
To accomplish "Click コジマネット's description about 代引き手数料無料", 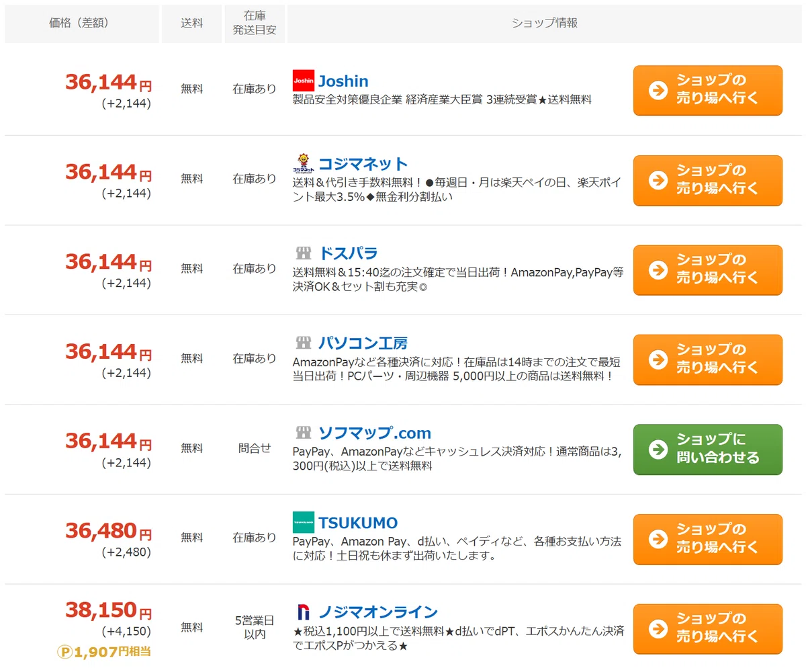I will (457, 190).
